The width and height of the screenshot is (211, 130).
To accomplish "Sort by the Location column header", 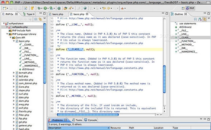I will click(163, 128).
